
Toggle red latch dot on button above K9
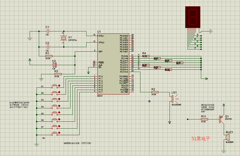click(x=59, y=133)
